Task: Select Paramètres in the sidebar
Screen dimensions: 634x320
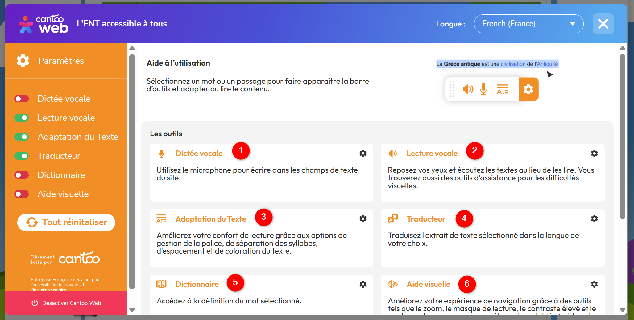Action: 61,61
